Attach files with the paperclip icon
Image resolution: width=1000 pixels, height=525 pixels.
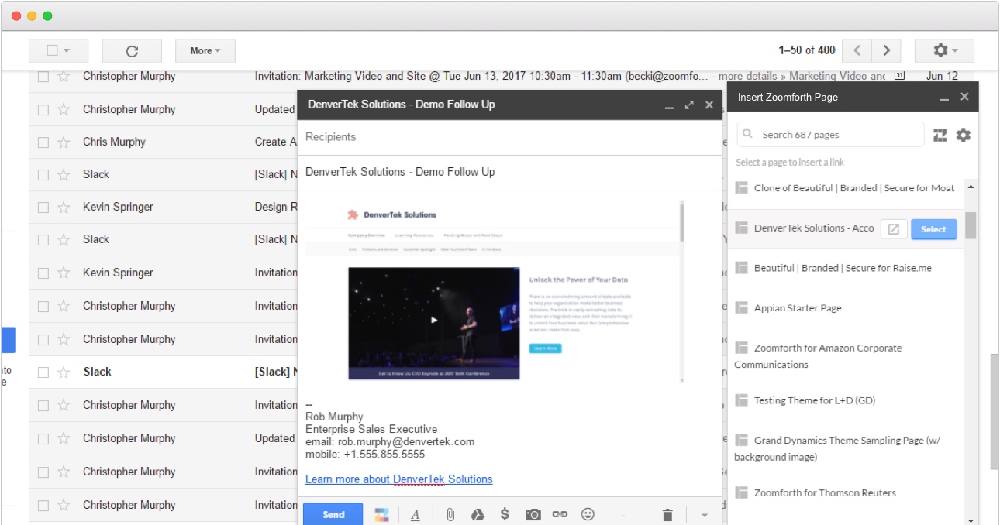(450, 514)
